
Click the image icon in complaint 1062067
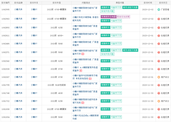click(90, 79)
